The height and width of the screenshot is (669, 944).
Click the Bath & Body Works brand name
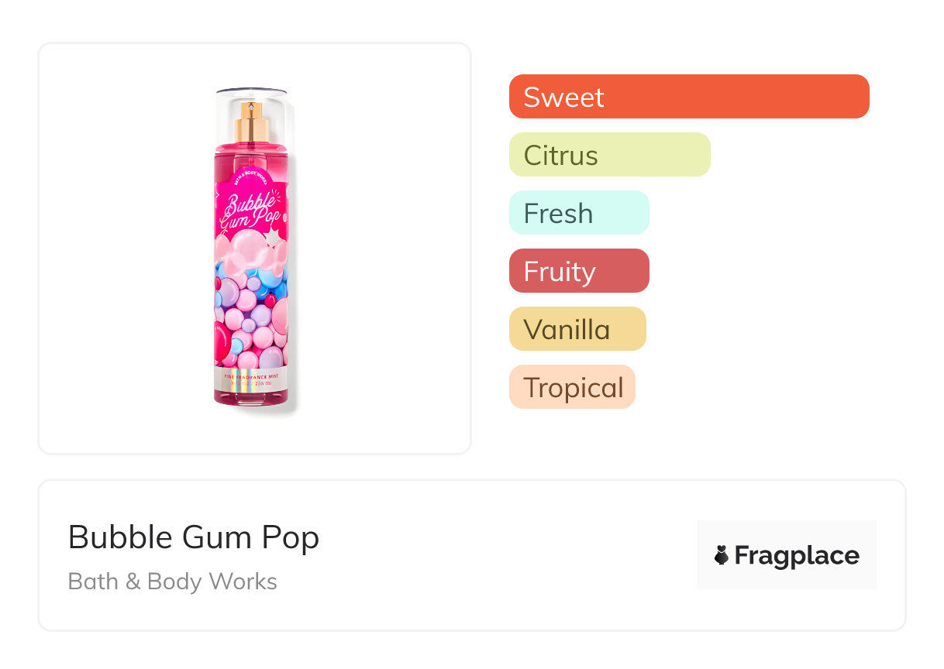coord(172,582)
